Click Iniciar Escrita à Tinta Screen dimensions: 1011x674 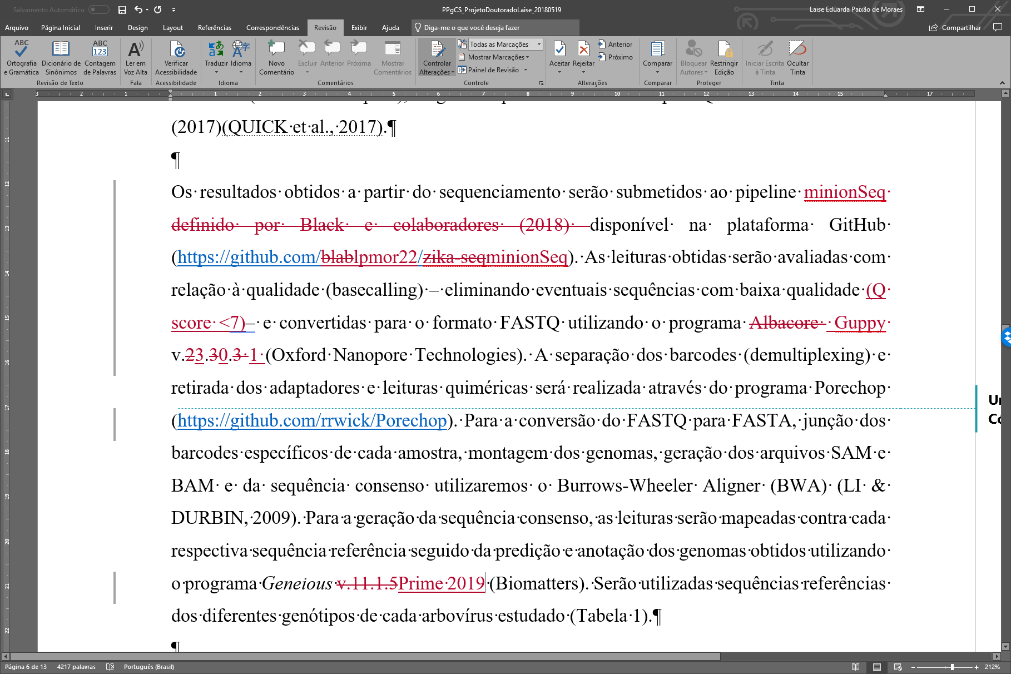[765, 57]
